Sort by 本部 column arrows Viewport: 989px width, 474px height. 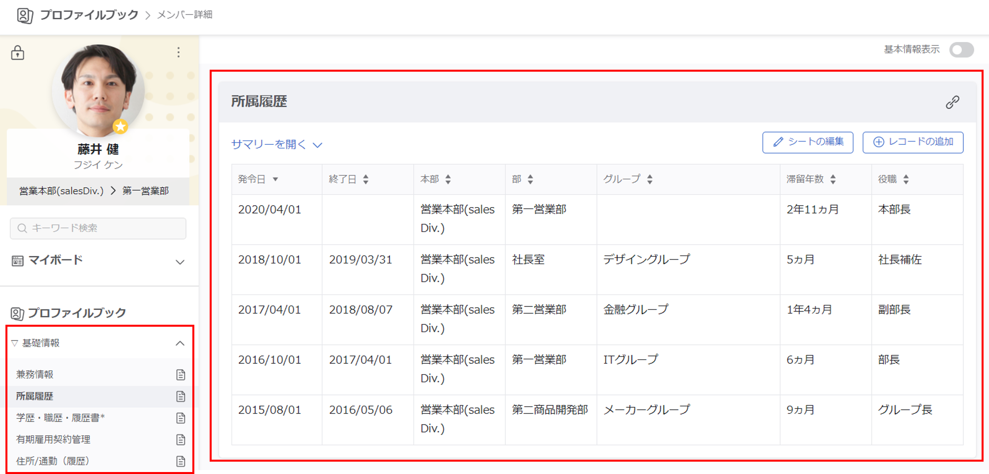coord(448,179)
